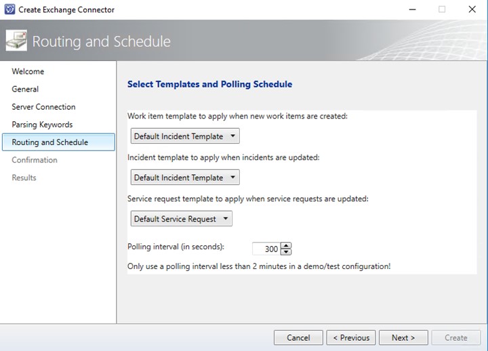488x351 pixels.
Task: Click the disabled Create button
Action: (456, 337)
